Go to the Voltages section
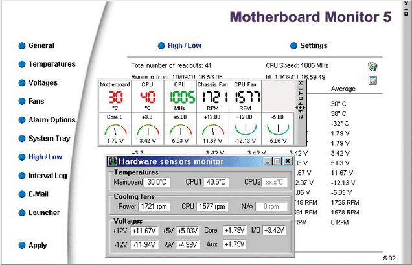This screenshot has width=412, height=265. [38, 83]
